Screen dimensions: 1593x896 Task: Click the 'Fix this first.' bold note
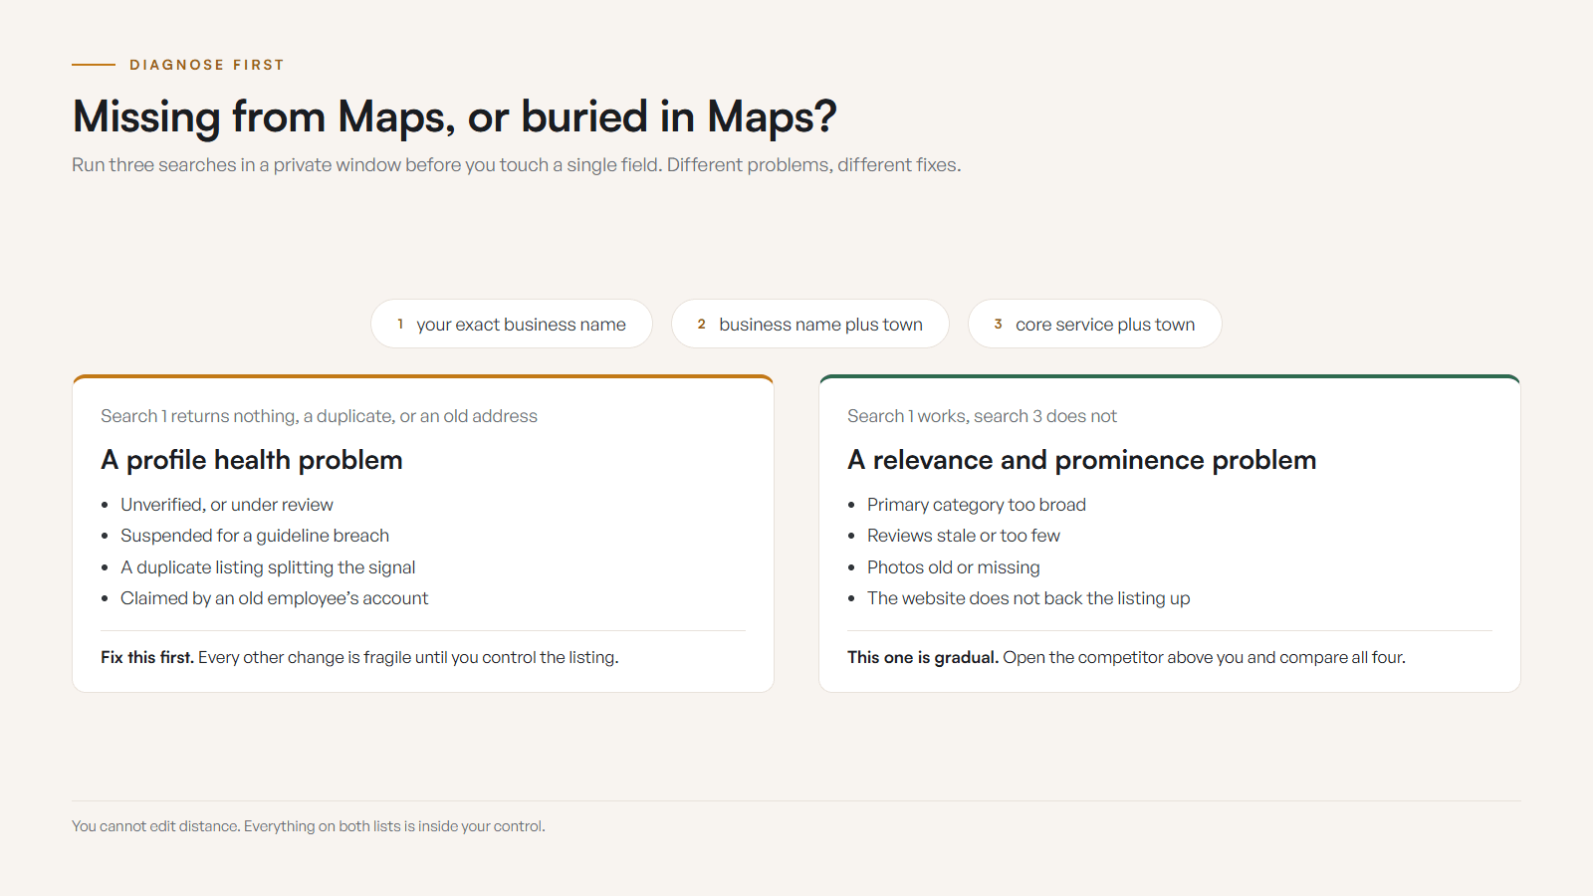coord(147,657)
